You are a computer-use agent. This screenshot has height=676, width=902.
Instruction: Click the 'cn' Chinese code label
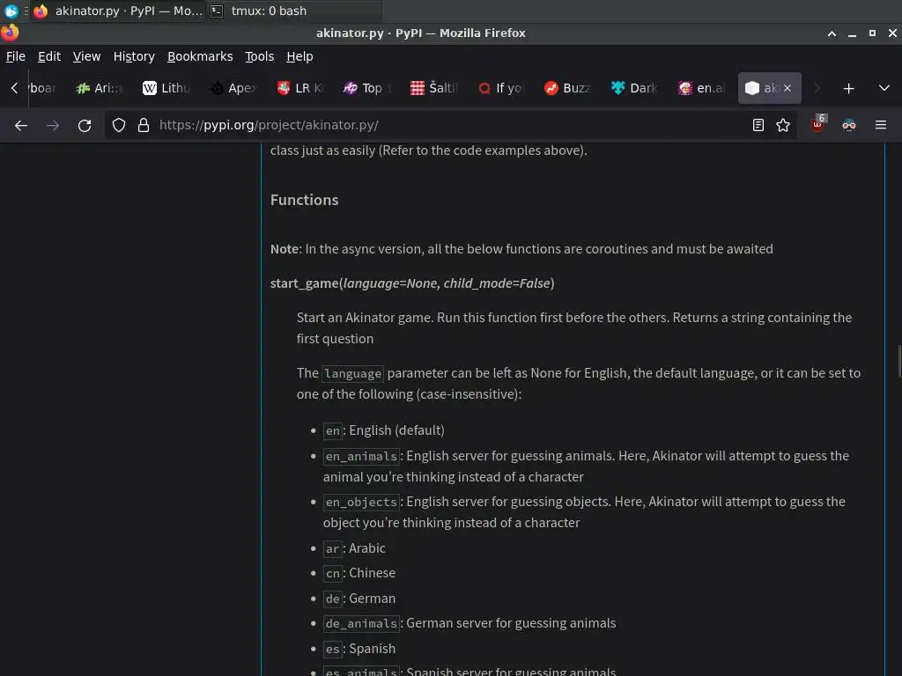tap(332, 574)
